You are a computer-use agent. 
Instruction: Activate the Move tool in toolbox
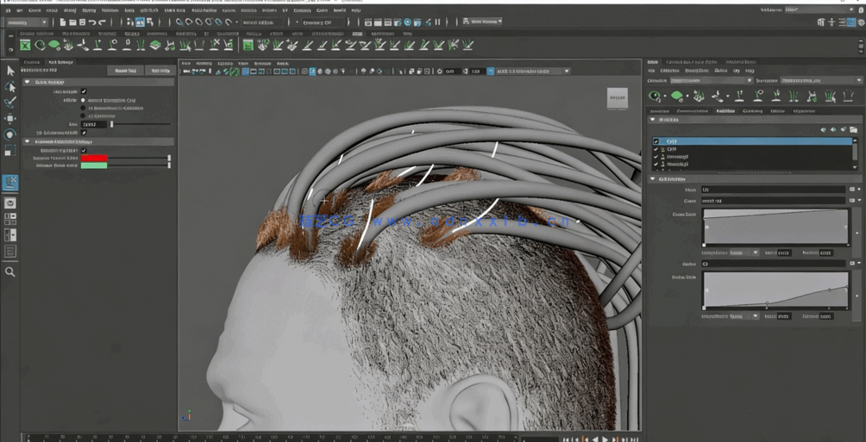click(10, 118)
